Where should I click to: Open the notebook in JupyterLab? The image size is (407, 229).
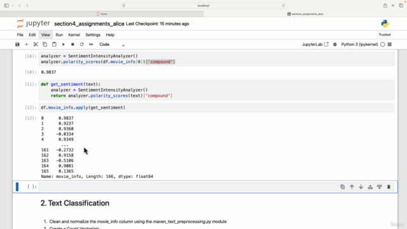[x=315, y=45]
